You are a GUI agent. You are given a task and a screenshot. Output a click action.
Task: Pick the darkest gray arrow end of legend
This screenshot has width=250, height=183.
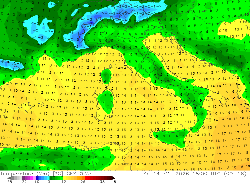pyautogui.click(x=9, y=178)
